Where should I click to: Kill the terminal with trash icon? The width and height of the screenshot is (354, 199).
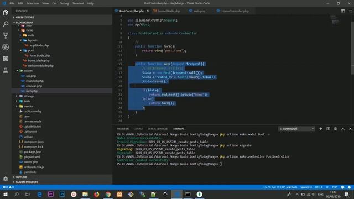pos(335,129)
